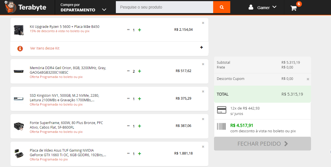Click the user account avatar icon
331x167 pixels.
(x=251, y=7)
